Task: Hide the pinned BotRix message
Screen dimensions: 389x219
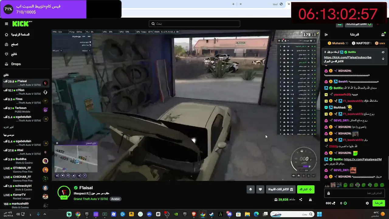Action: click(383, 52)
